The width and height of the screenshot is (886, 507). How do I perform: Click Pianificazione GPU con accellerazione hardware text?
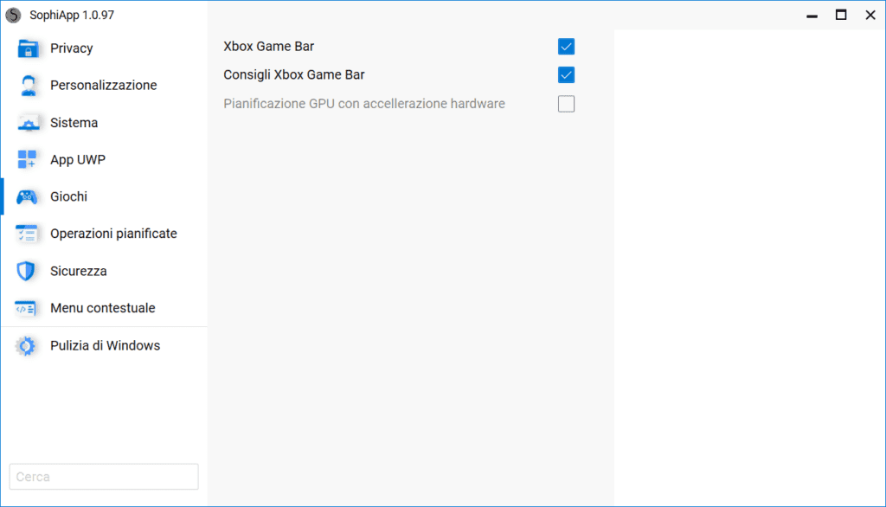coord(364,104)
